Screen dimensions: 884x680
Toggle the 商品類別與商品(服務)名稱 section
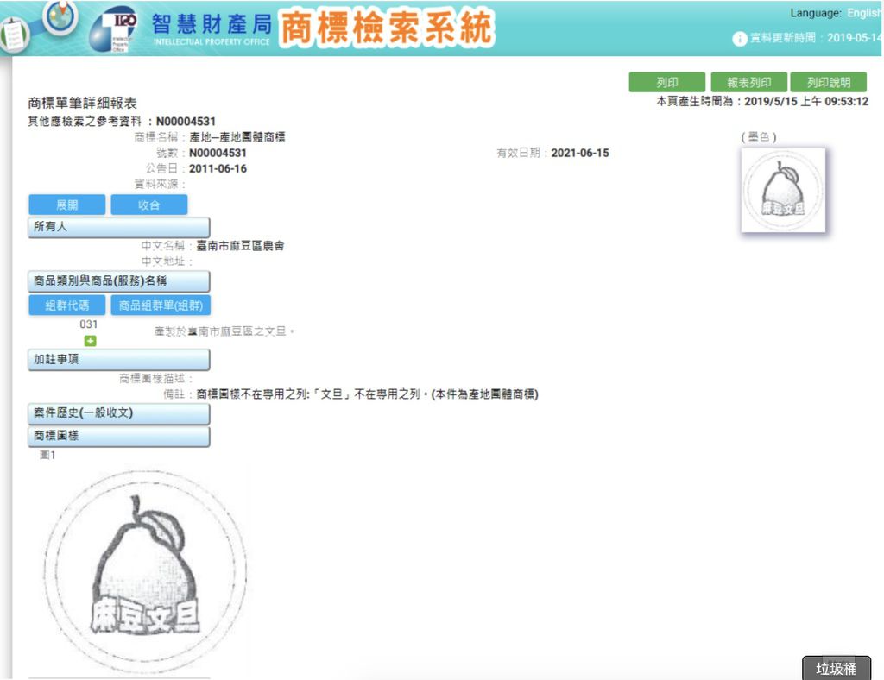pos(119,281)
